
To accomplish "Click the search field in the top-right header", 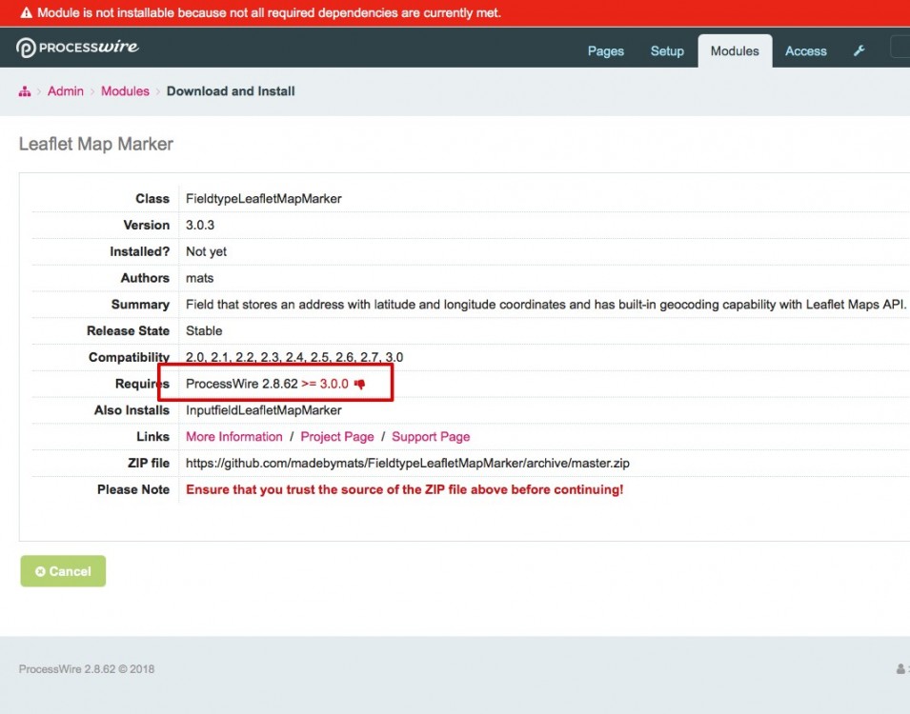I will [x=900, y=49].
